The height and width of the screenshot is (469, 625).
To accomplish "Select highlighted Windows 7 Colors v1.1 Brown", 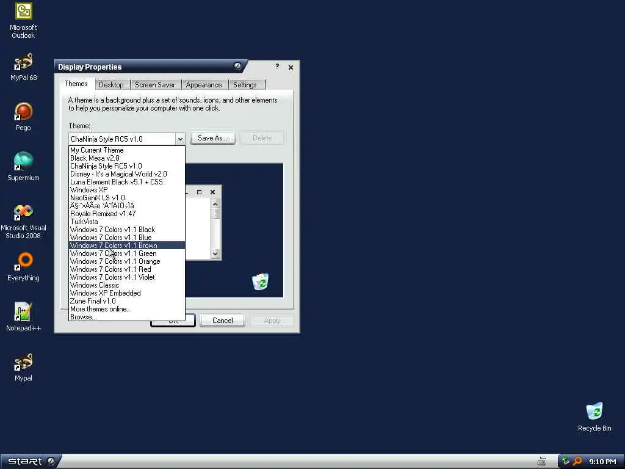I will tap(127, 245).
